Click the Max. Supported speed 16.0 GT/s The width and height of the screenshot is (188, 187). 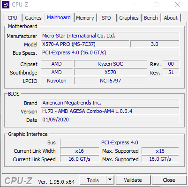point(160,159)
